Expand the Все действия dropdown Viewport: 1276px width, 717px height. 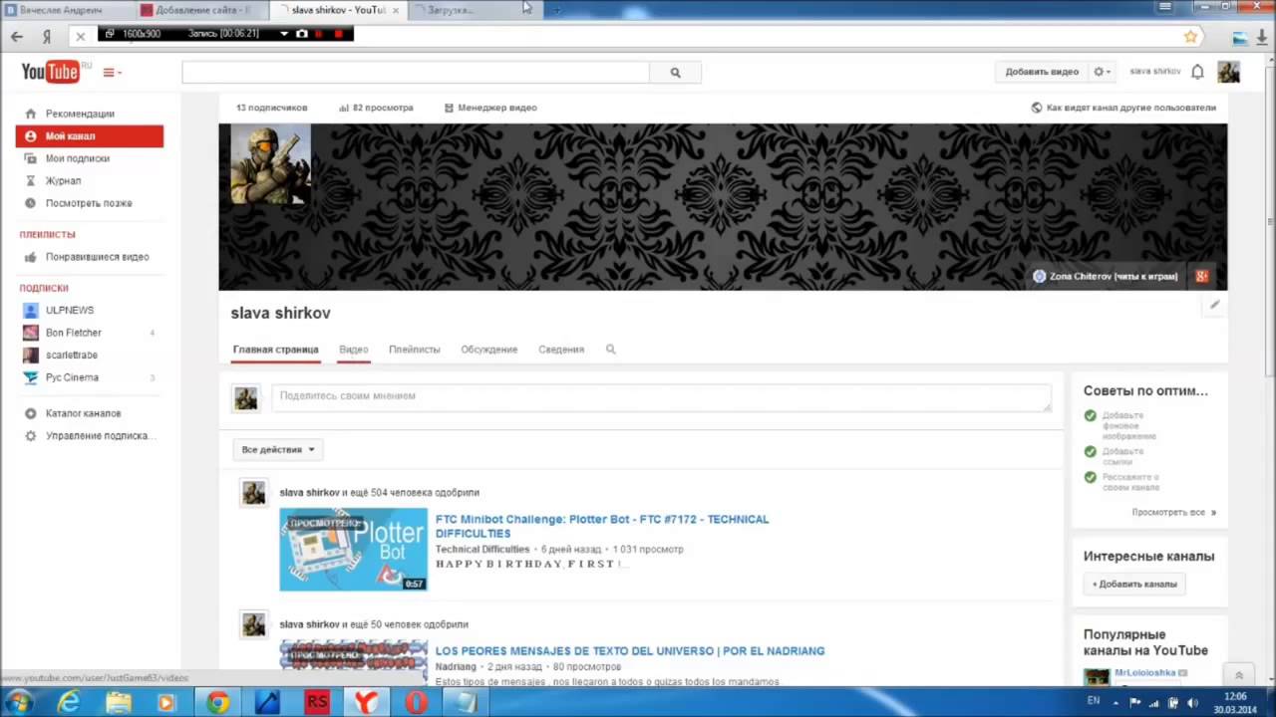tap(277, 450)
